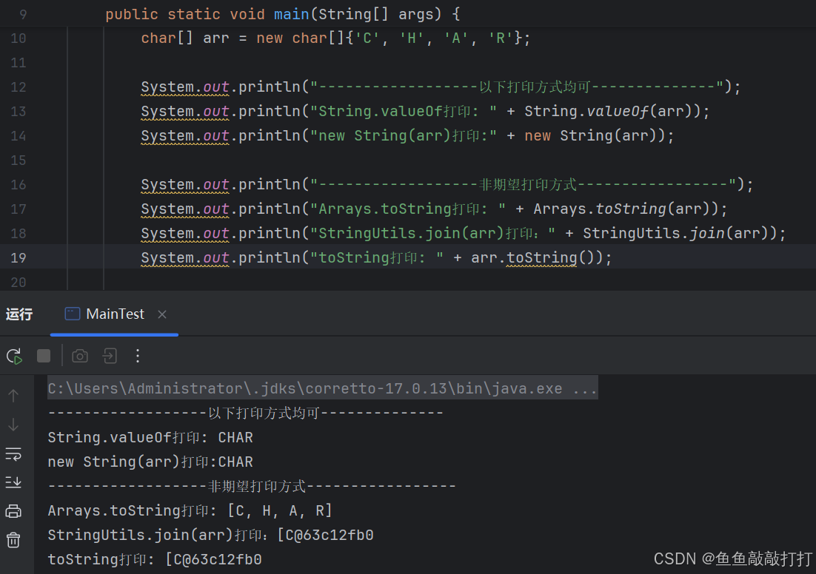Take a thread dump snapshot

pyautogui.click(x=79, y=356)
